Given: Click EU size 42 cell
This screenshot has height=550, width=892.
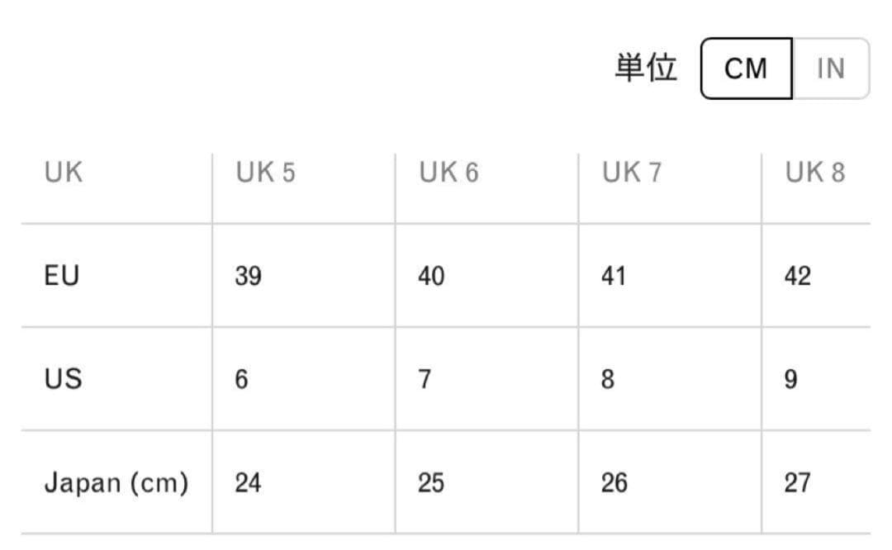Looking at the screenshot, I should pos(798,276).
